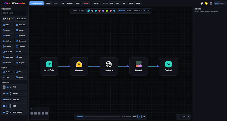227x121 pixels.
Task: Insert a Note display element
Action: tap(21, 72)
